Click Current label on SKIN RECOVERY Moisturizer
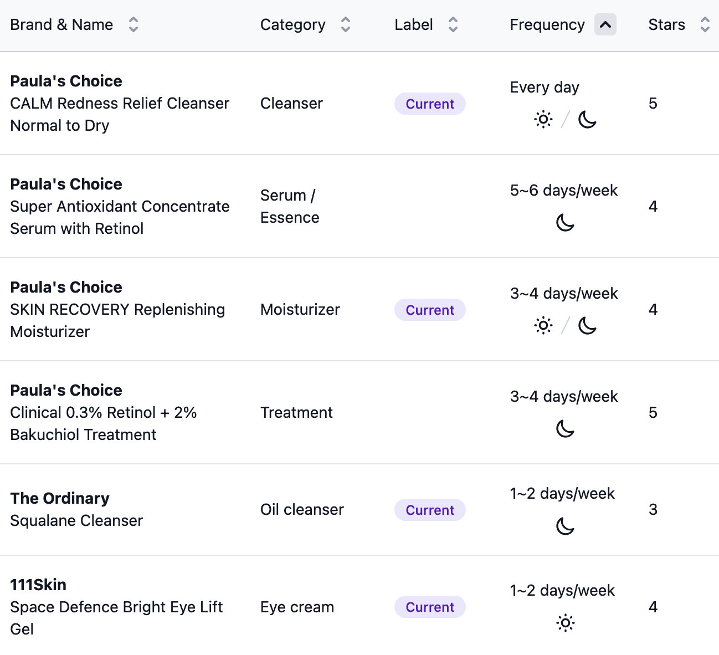 pyautogui.click(x=430, y=310)
